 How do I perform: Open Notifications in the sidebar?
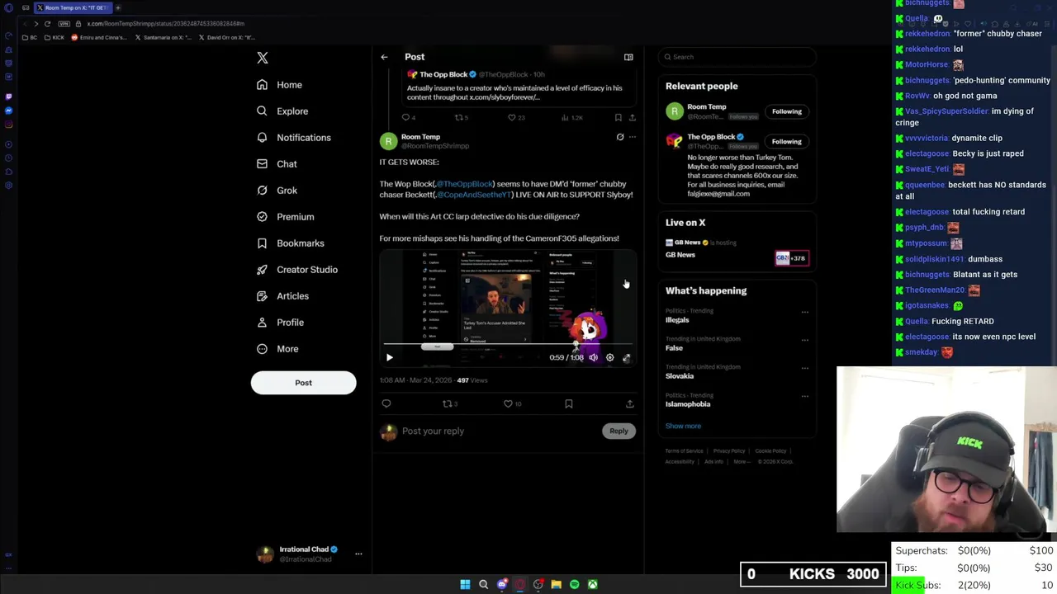293,138
